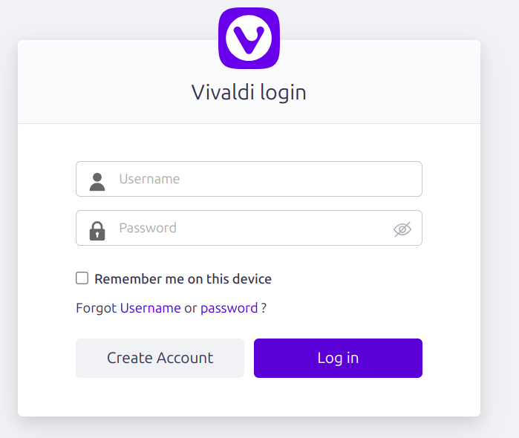The image size is (519, 438).
Task: Click the purple Log in button
Action: [338, 358]
